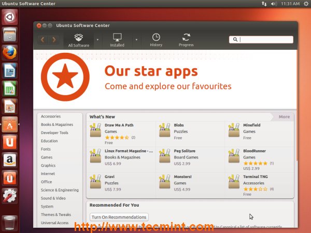The height and width of the screenshot is (233, 311).
Task: Expand the Installed dropdown arrow
Action: 136,40
